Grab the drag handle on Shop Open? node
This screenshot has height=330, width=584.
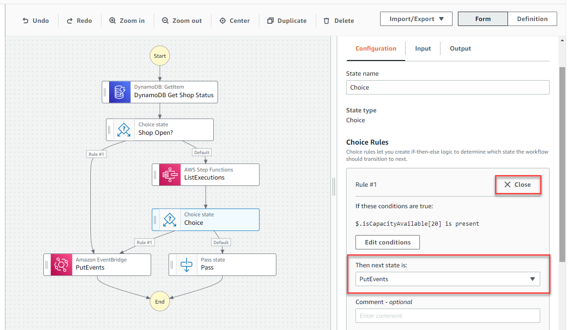pyautogui.click(x=110, y=130)
